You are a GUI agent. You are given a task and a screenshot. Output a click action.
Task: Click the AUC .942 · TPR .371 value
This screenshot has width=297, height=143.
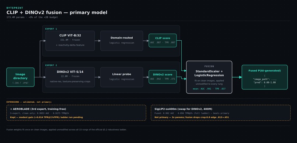pyautogui.click(x=163, y=79)
